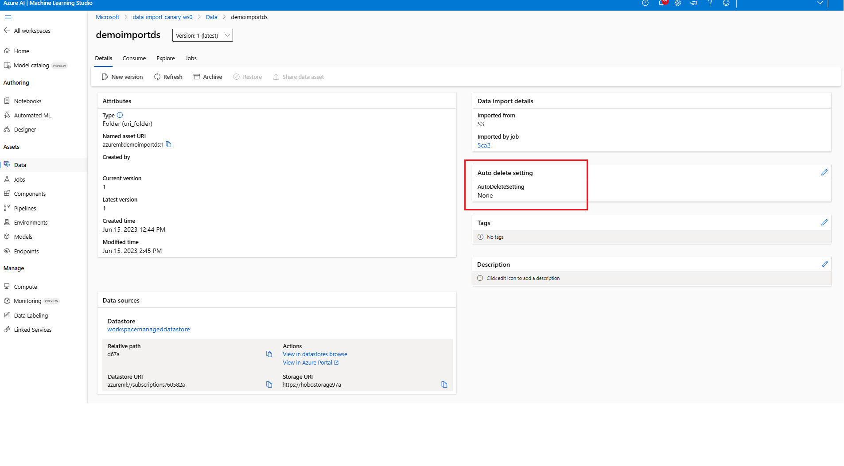The height and width of the screenshot is (466, 844).
Task: Open Automated ML page
Action: [27, 115]
